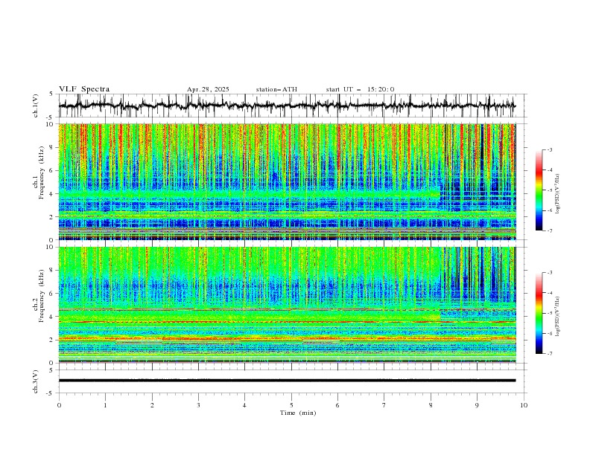Select the ch.1 colorbar "log(PSD)(V²/Hz)" label
Image resolution: width=590 pixels, height=455 pixels.
pyautogui.click(x=558, y=193)
